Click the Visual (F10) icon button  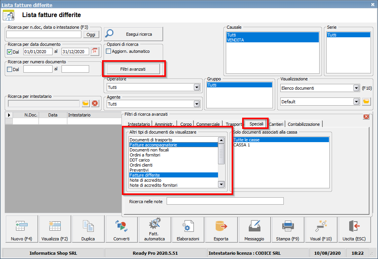(321, 229)
